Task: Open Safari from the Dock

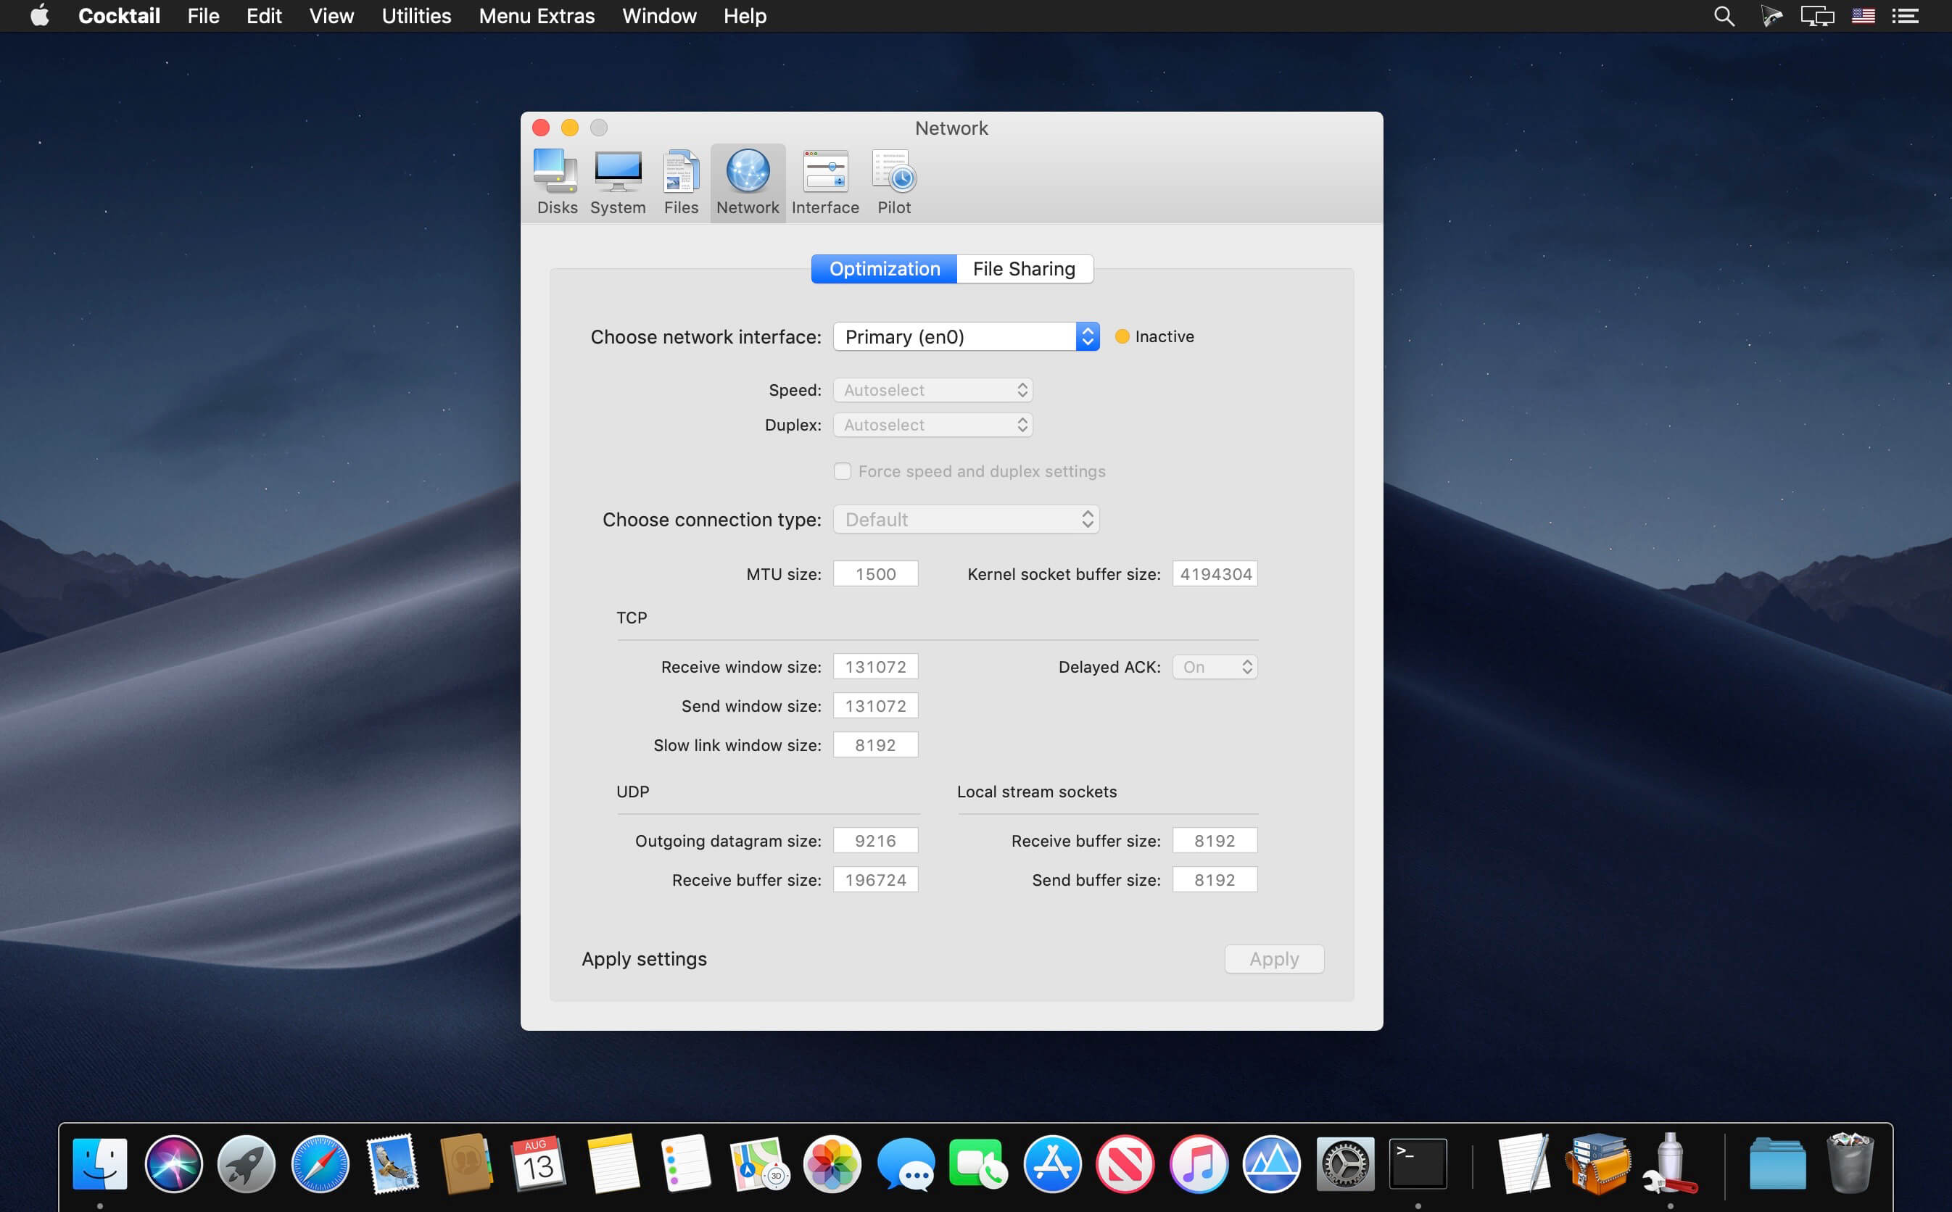Action: (320, 1163)
